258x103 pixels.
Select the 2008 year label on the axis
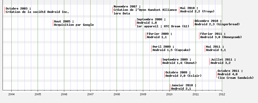(x=117, y=94)
